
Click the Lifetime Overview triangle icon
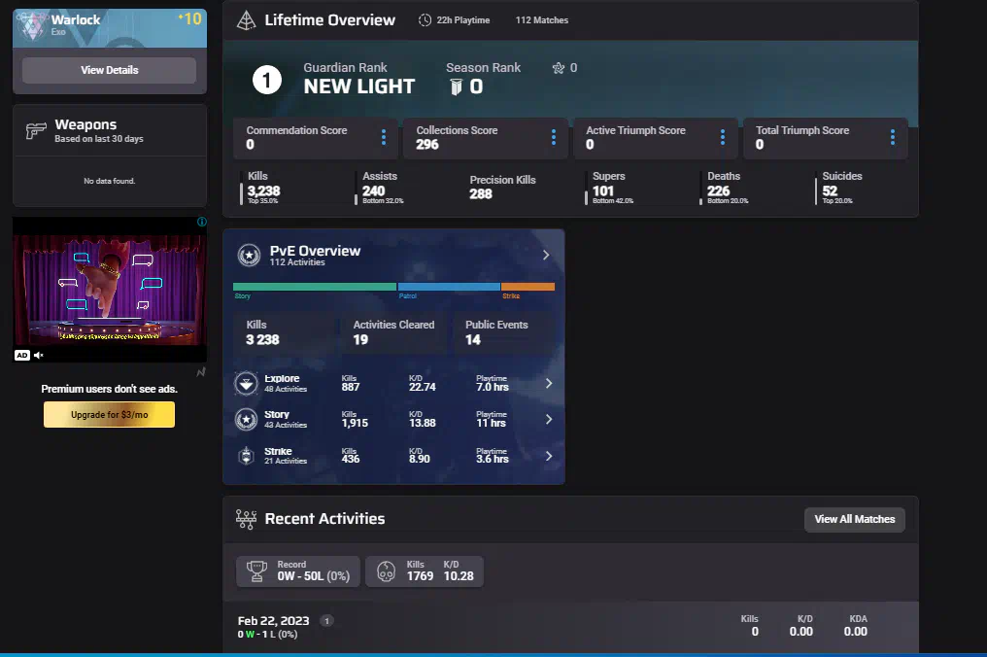point(246,20)
